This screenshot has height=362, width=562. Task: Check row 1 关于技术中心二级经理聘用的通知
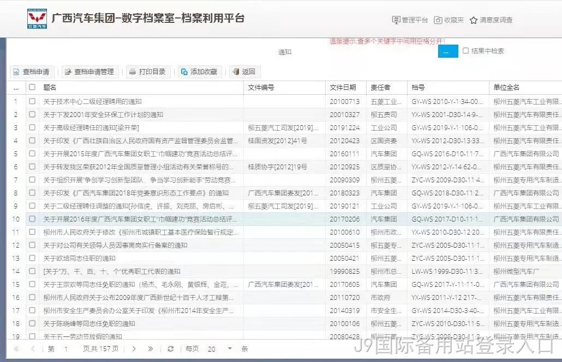point(32,101)
